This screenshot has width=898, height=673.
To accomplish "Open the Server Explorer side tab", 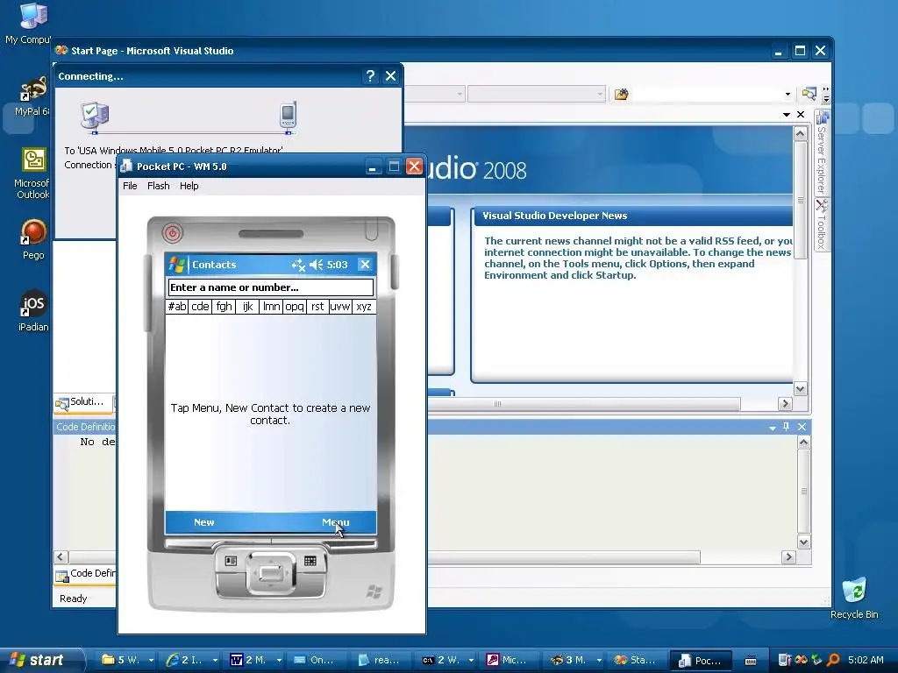I will click(822, 152).
